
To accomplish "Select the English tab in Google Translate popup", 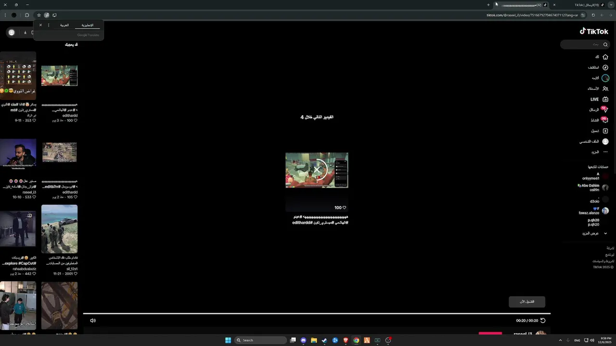I will 87,25.
